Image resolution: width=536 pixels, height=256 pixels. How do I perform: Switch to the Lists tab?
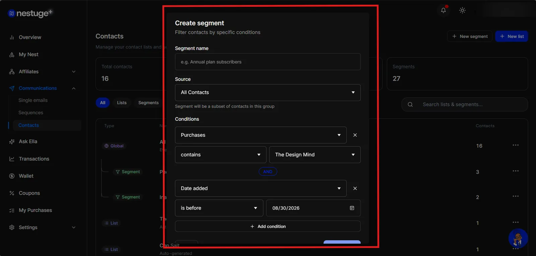pyautogui.click(x=122, y=103)
